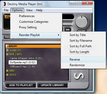Expand the MIDI tree node

point(7,70)
